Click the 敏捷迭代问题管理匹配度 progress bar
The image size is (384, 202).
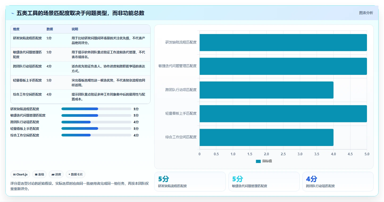(96, 115)
